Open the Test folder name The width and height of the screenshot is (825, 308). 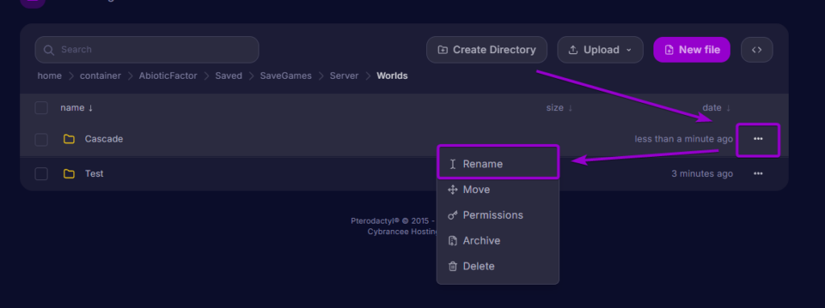pyautogui.click(x=94, y=174)
